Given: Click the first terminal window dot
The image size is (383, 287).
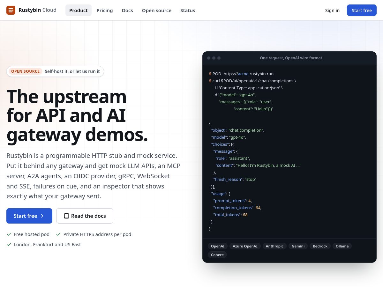Looking at the screenshot, I should pyautogui.click(x=209, y=58).
